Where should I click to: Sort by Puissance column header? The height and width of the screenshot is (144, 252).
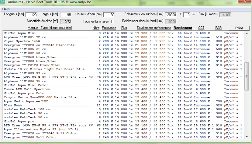point(109,28)
